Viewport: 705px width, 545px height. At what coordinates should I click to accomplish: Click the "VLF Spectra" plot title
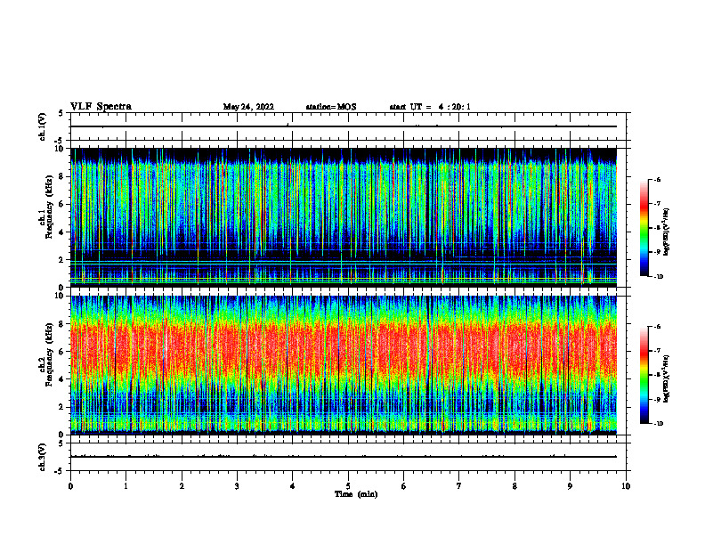coord(101,107)
